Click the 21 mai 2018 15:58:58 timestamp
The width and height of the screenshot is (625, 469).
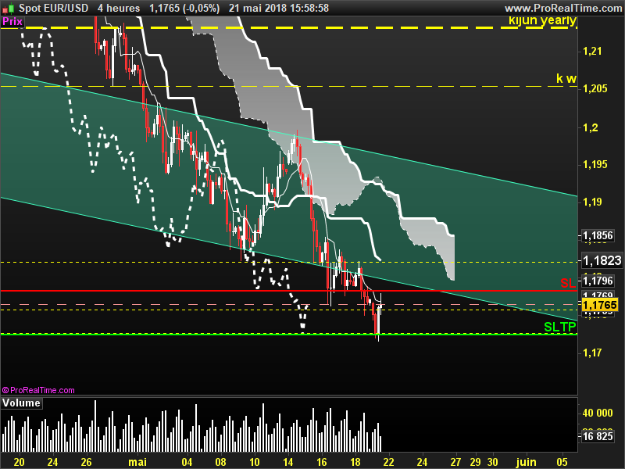[x=279, y=8]
